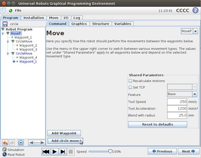Enable Recalculate motions checkbox
201x158 pixels.
[x=130, y=81]
